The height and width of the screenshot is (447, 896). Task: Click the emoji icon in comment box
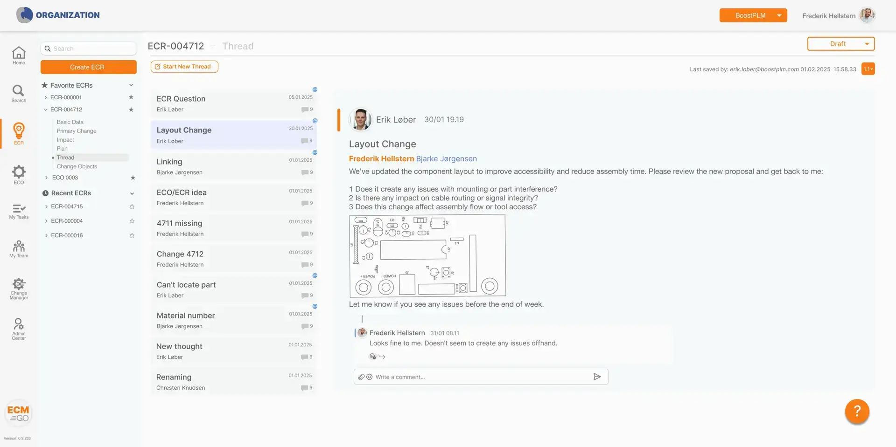click(x=369, y=377)
